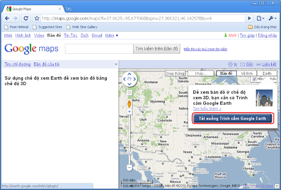Open Tin Tức in the top navigation
Screen dimensions: 281x190
(71, 35)
